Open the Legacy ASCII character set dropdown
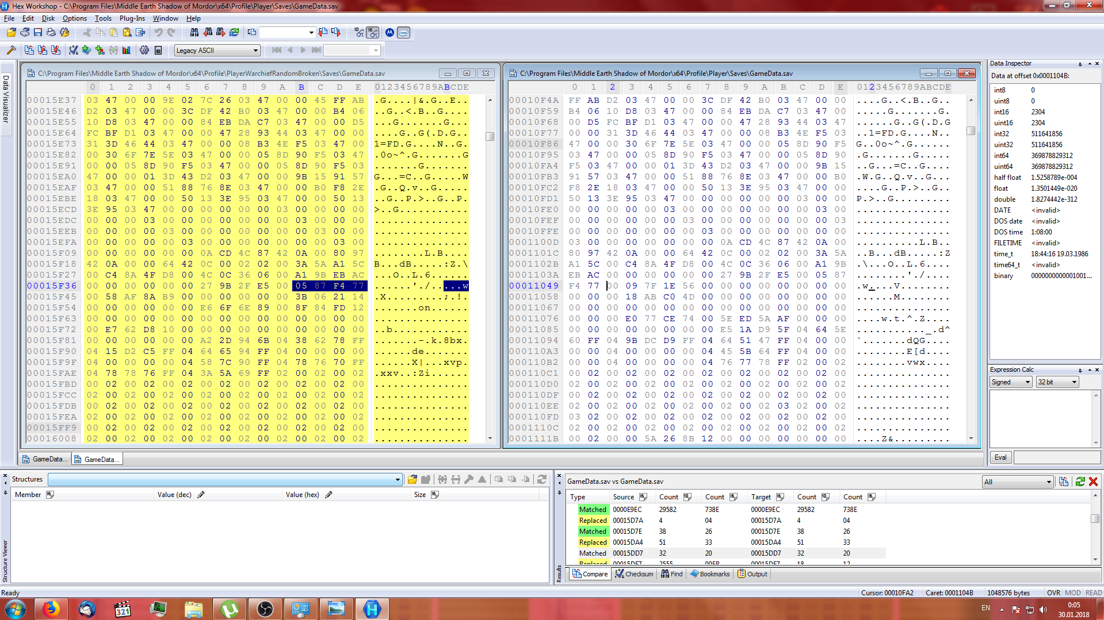1104x620 pixels. coord(217,51)
